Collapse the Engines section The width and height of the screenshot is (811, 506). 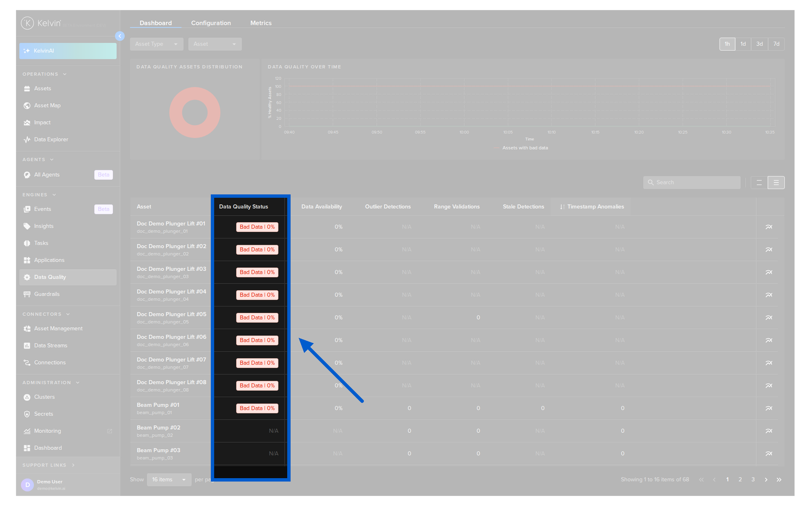(39, 195)
